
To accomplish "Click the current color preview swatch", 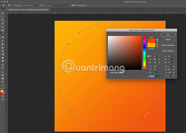I will point(151,45).
